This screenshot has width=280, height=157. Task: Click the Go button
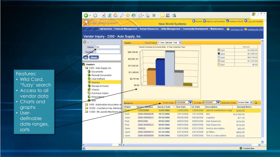(86, 57)
